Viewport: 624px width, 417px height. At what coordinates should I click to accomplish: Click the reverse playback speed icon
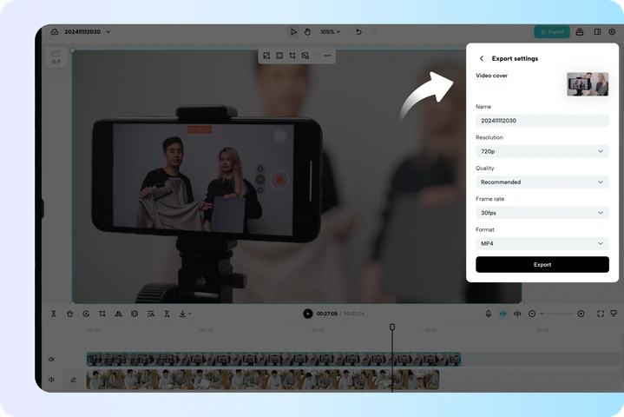86,314
